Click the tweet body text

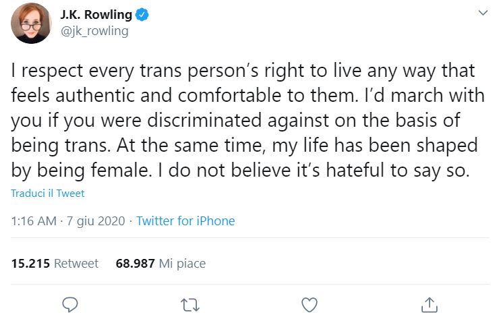[247, 120]
